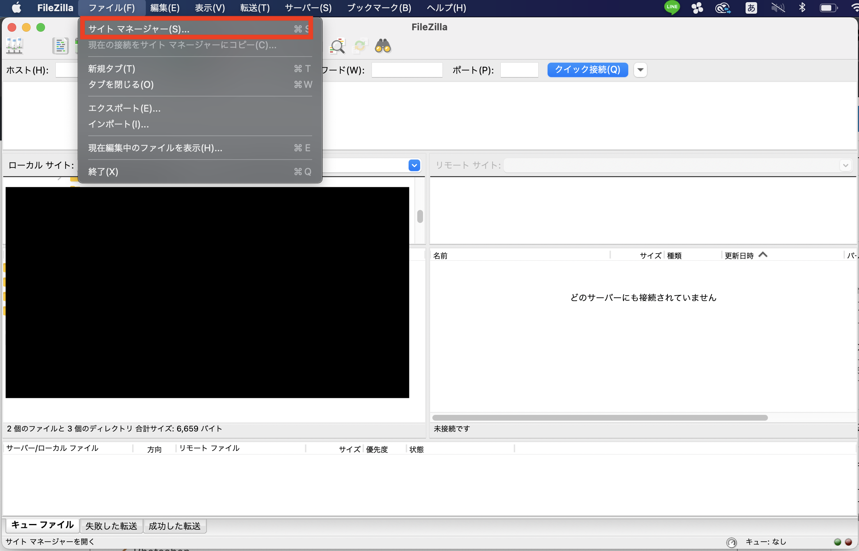Sort remote list by 名前 column
This screenshot has height=551, width=859.
click(520, 255)
